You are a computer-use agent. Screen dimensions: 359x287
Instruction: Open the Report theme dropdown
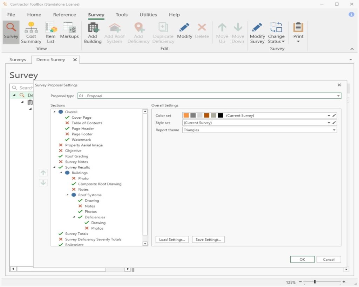(x=334, y=130)
